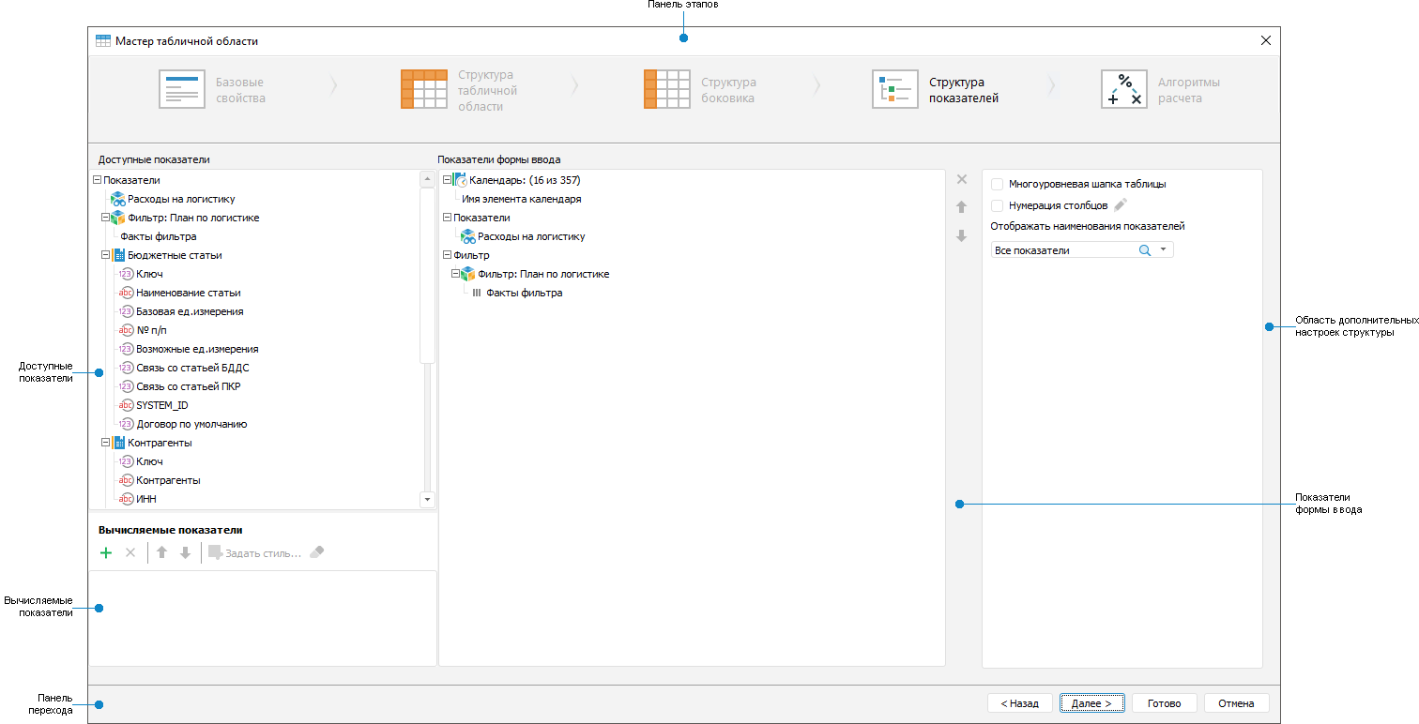This screenshot has width=1419, height=724.
Task: Click delete calculated indicator X icon
Action: pos(130,553)
